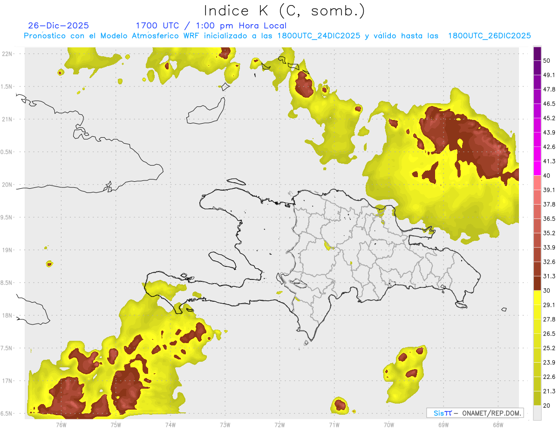Click the '73W' longitude axis label
Image resolution: width=559 pixels, height=431 pixels.
tap(225, 424)
